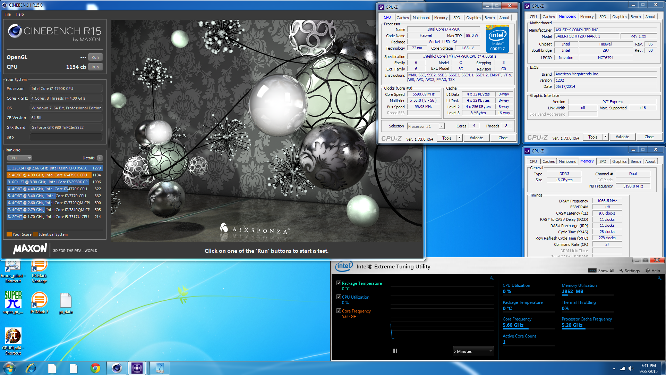Viewport: 666px width, 375px height.
Task: Switch to Cinebench taskbar icon
Action: (117, 368)
